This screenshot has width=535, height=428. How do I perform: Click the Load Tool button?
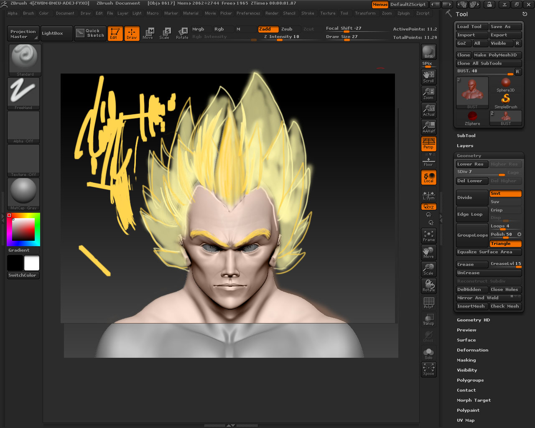pos(472,27)
